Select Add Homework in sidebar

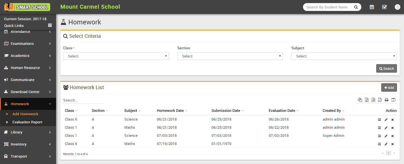click(25, 114)
